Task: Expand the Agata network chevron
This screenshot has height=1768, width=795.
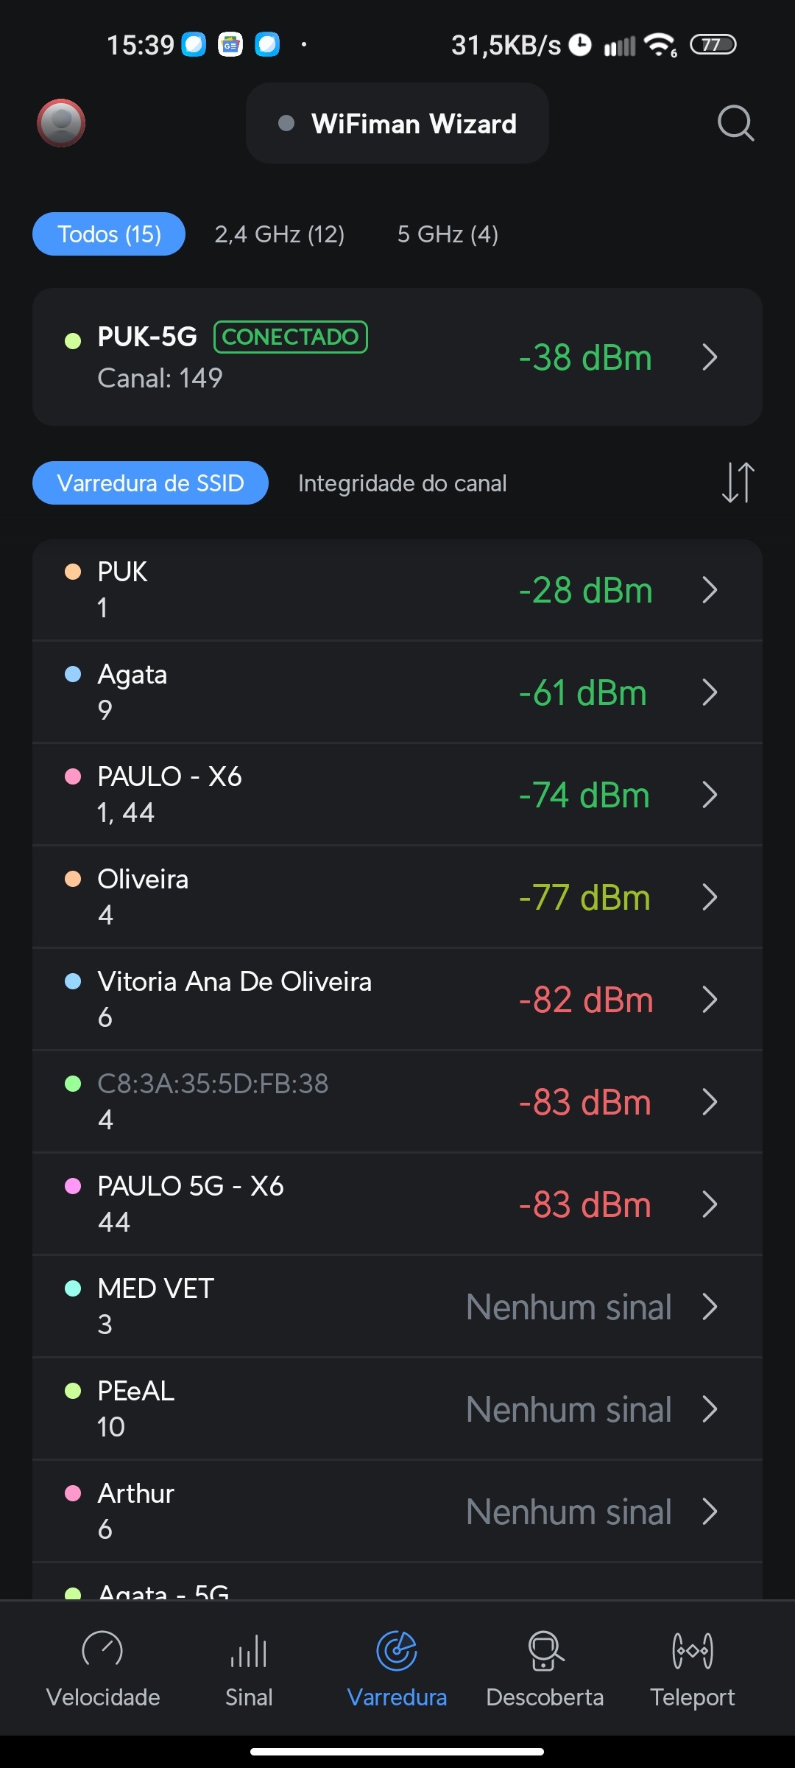Action: 710,692
